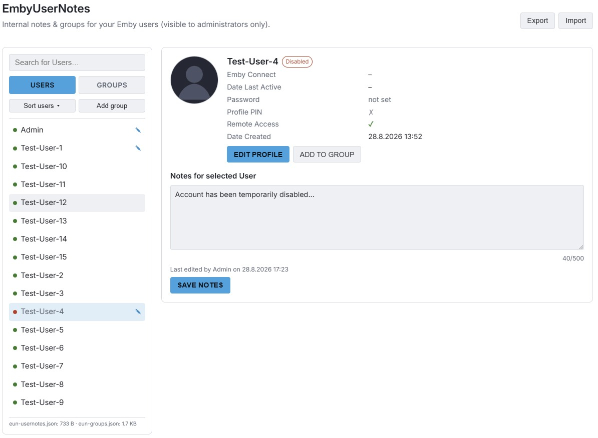This screenshot has width=598, height=438.
Task: Select Test-User-12 in the user list
Action: coord(77,203)
